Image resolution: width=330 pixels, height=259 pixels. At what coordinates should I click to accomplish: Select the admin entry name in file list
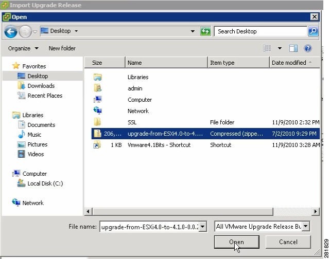point(135,88)
